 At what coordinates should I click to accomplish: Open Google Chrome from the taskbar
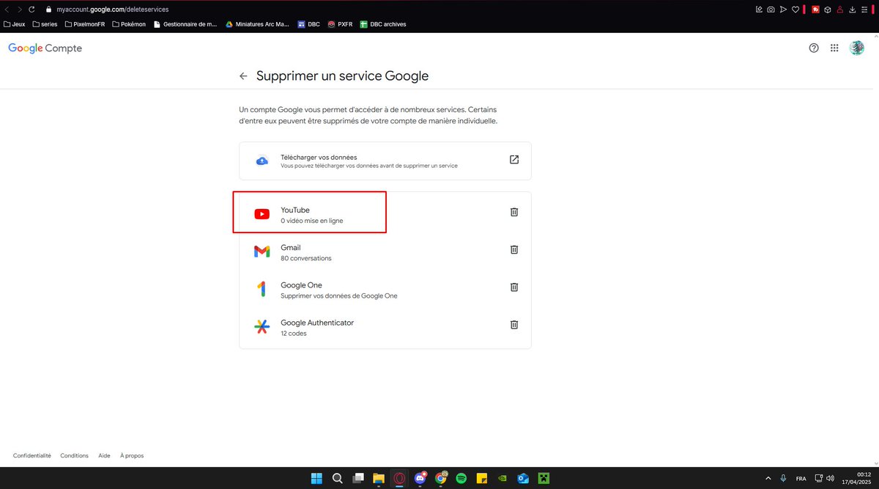point(441,478)
